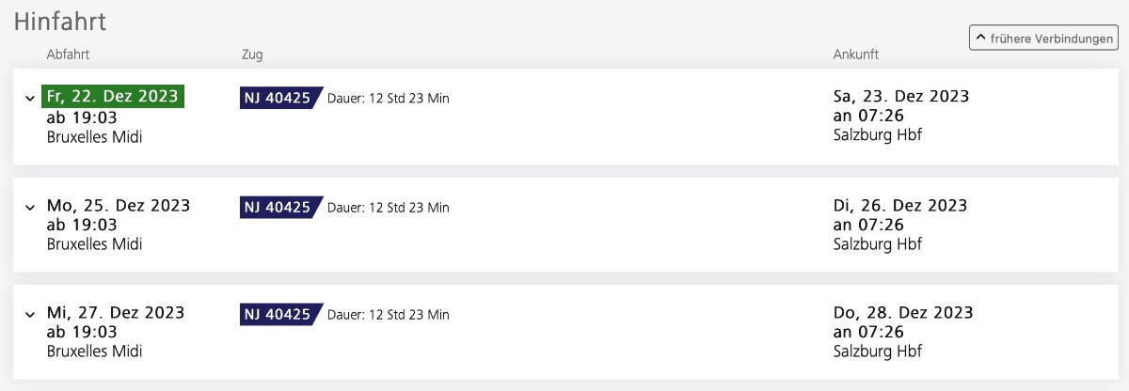Click the Hinfahrt heading
The height and width of the screenshot is (391, 1129).
(60, 21)
